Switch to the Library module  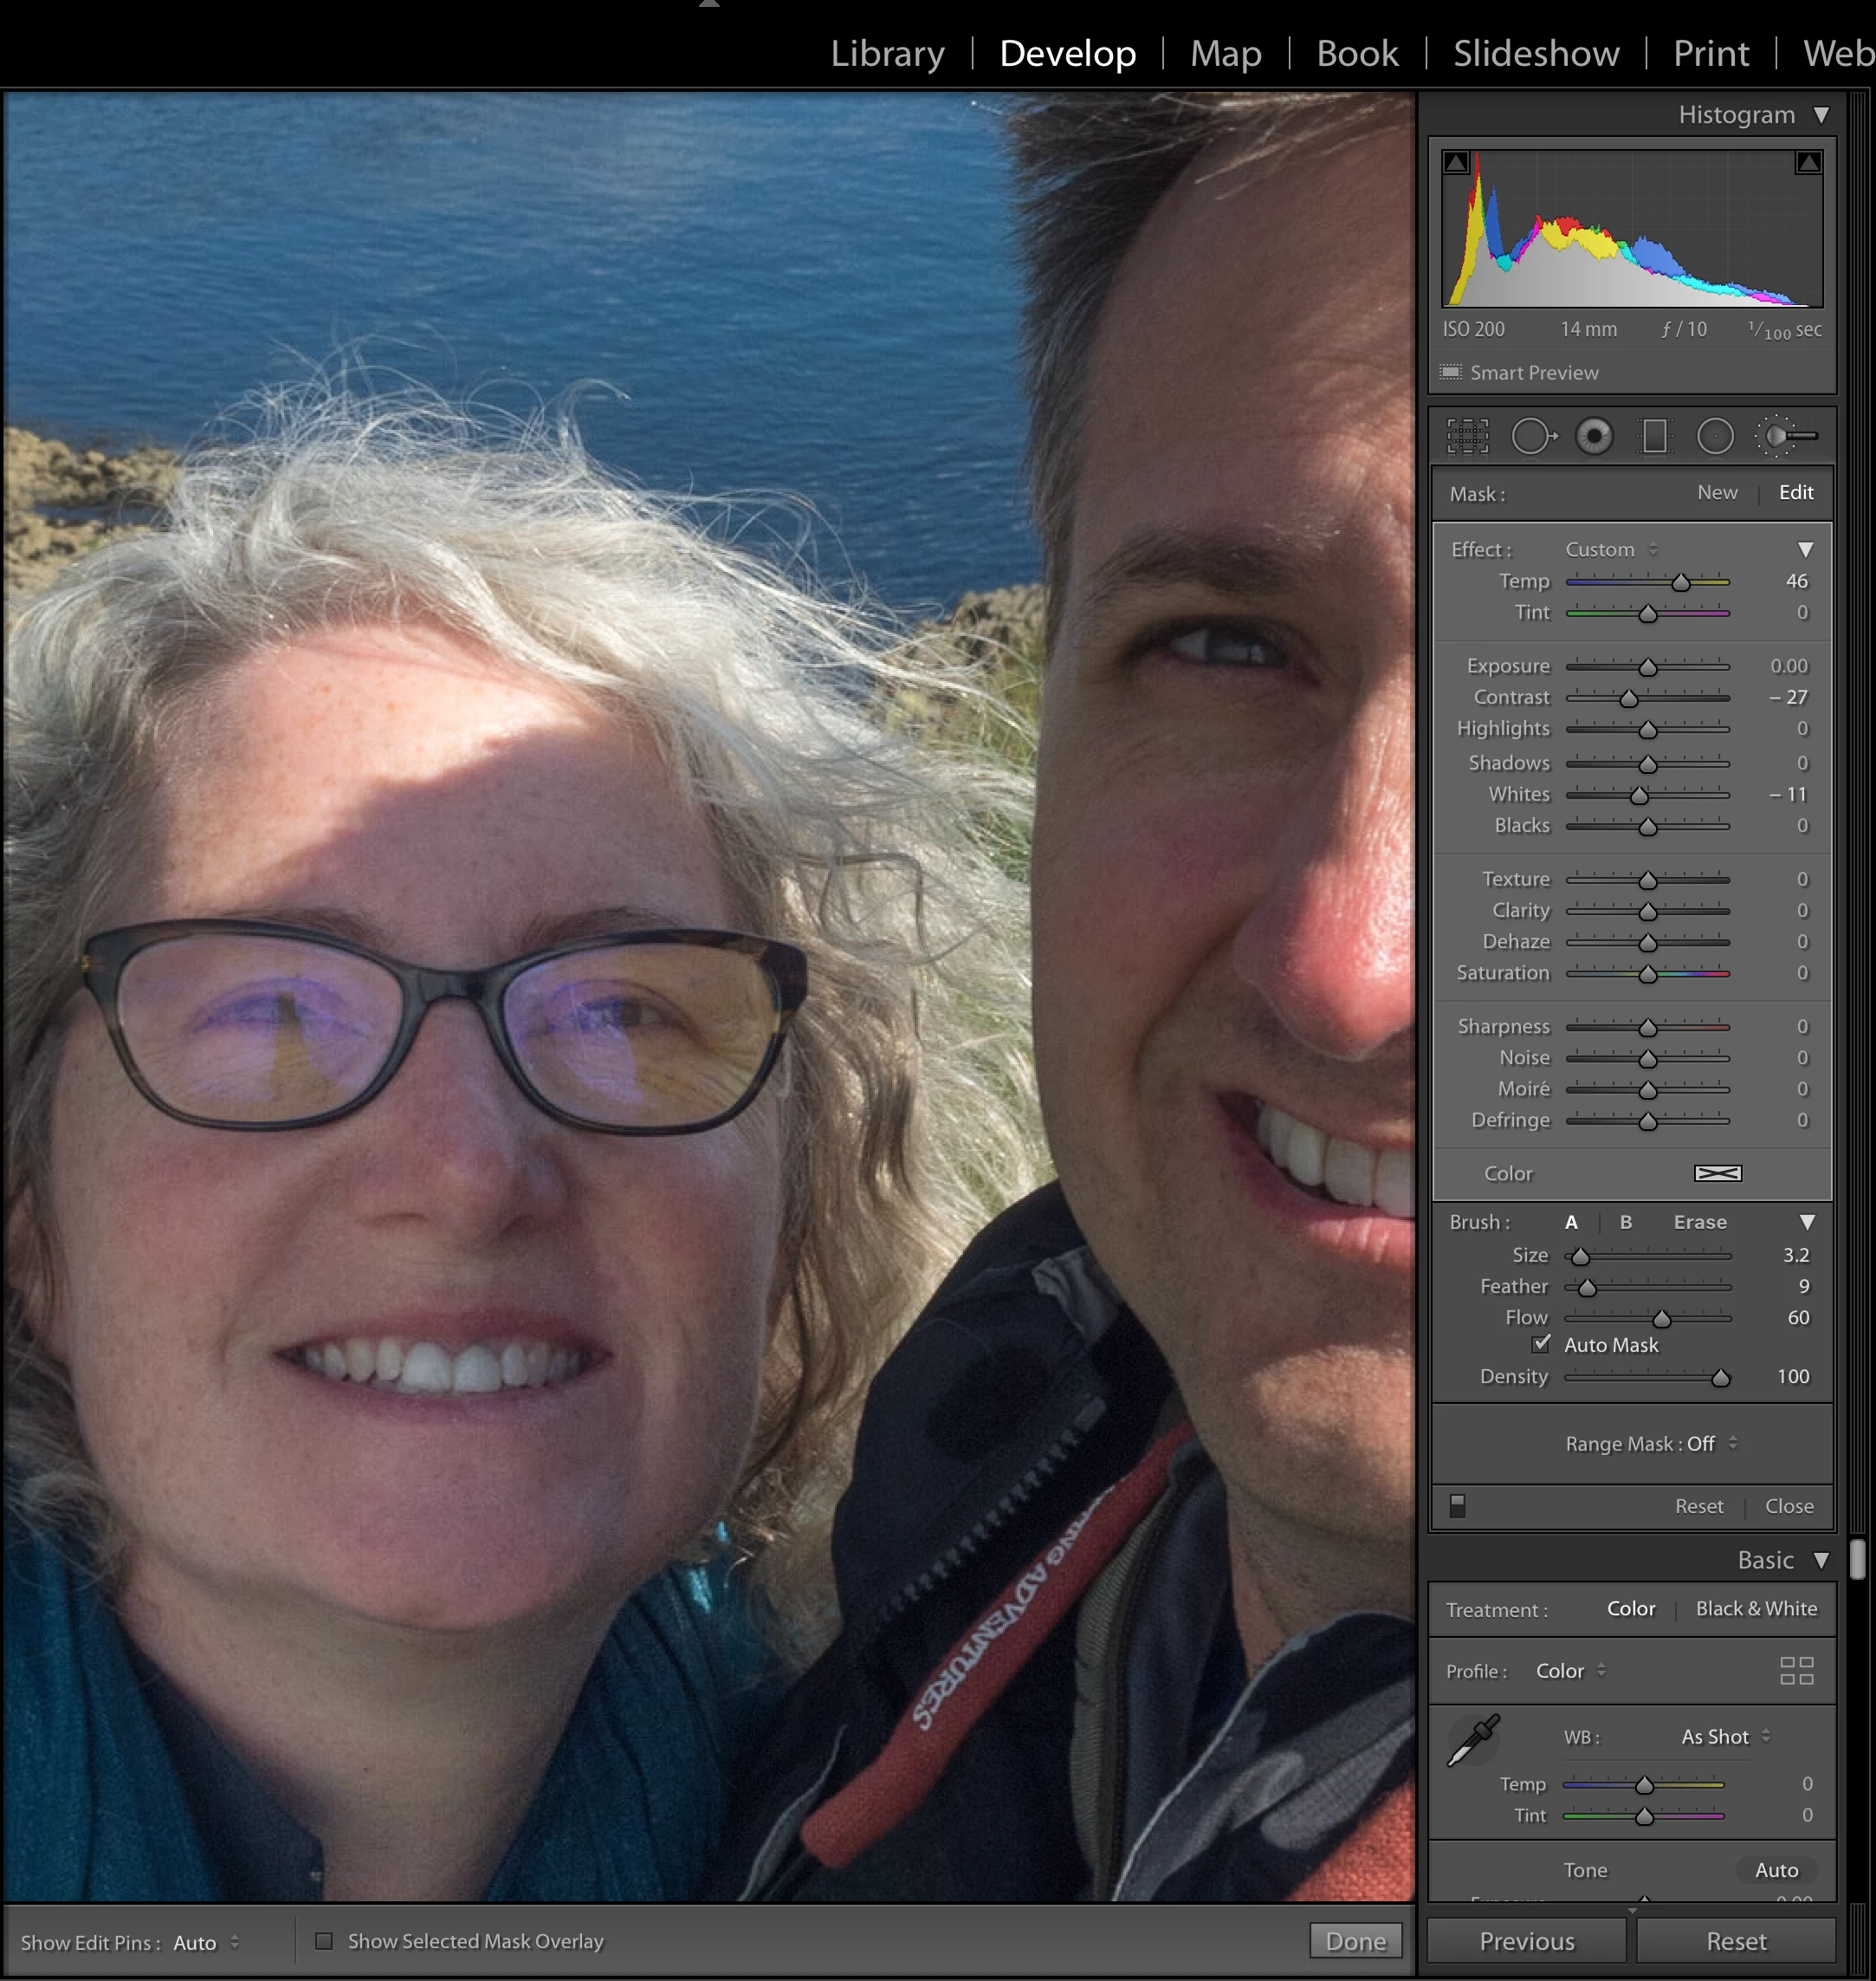coord(887,53)
